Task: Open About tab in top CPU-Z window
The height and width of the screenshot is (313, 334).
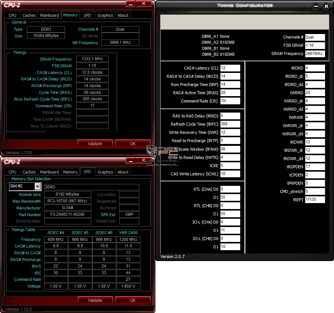Action: click(123, 15)
